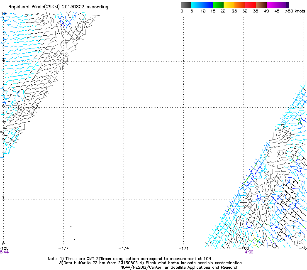Click the 'Data buffer is 22 hrs' note line
307x270 pixels.
click(x=150, y=263)
